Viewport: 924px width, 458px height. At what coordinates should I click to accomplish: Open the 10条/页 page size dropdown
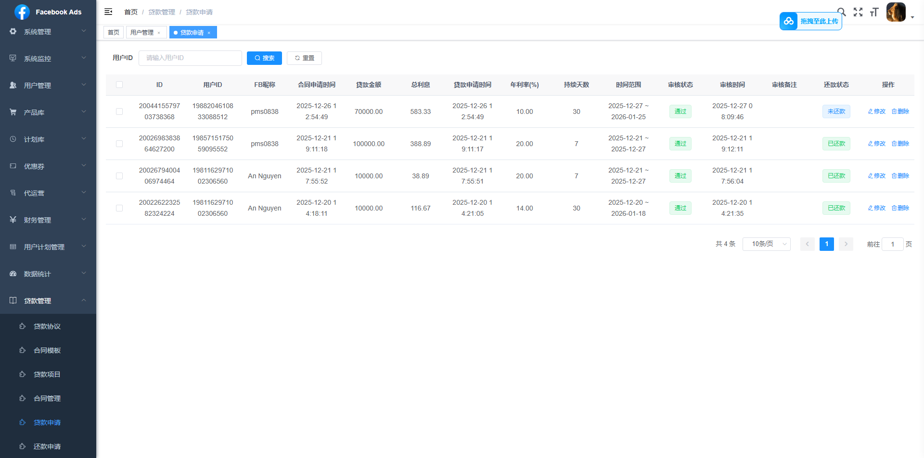(x=766, y=244)
